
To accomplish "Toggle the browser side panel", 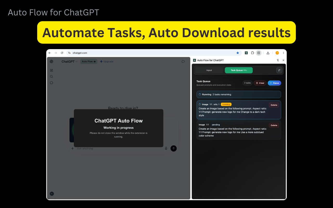I will click(258, 53).
